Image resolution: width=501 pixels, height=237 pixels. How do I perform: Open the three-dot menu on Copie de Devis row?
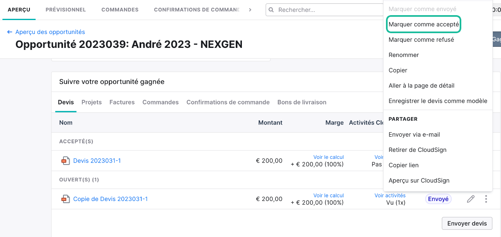[x=486, y=199]
